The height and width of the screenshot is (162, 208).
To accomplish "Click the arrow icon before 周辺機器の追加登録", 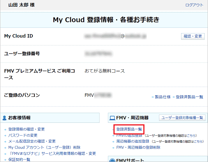I will (x=113, y=142).
